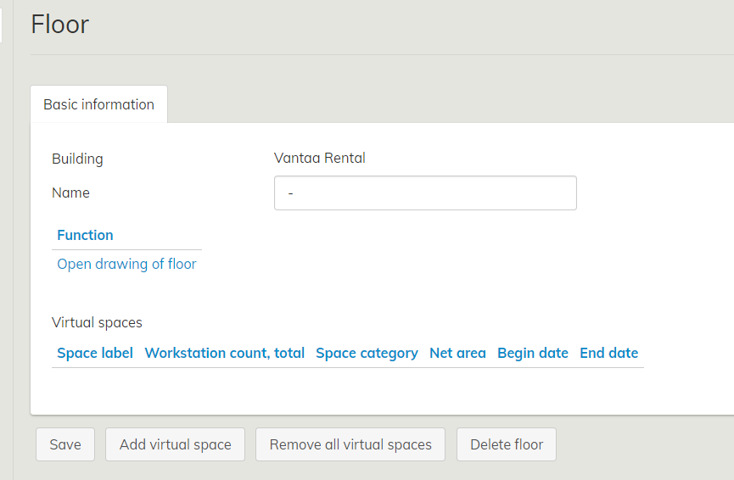Sort by Space category column
734x480 pixels.
pyautogui.click(x=367, y=353)
